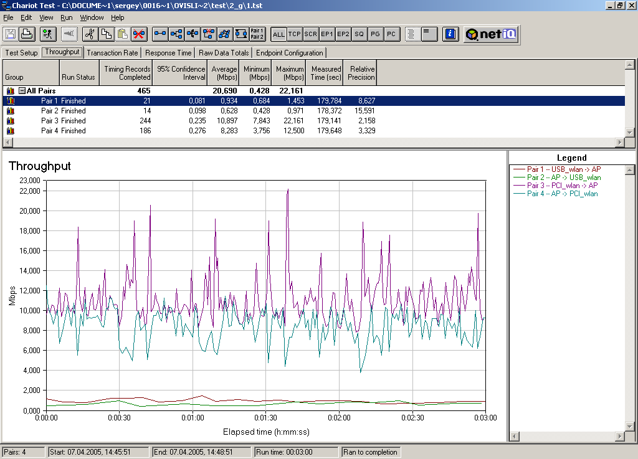Toggle the TCP grouping button
The width and height of the screenshot is (638, 459).
pyautogui.click(x=295, y=34)
